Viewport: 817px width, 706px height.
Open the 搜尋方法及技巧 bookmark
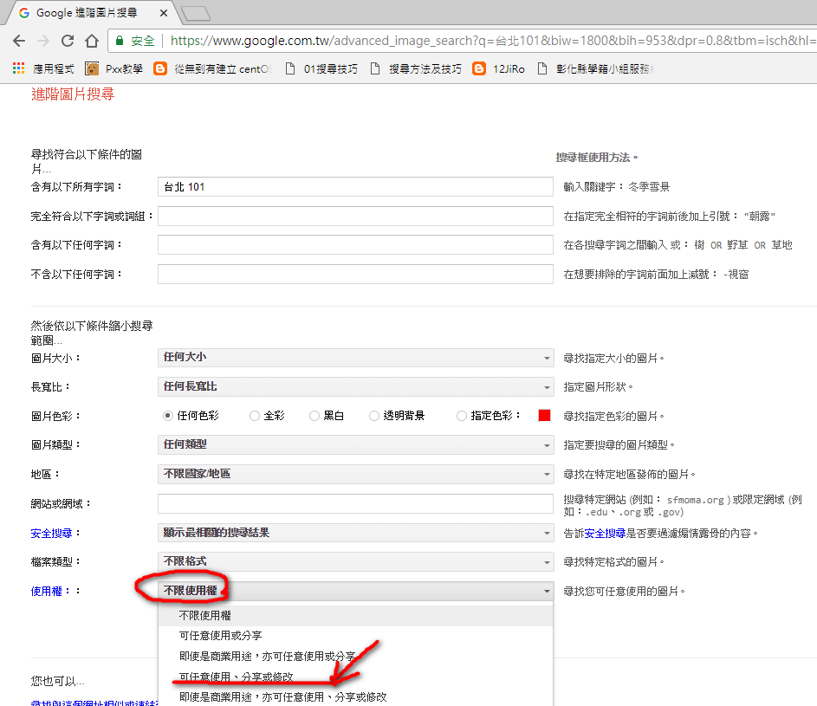pyautogui.click(x=417, y=68)
